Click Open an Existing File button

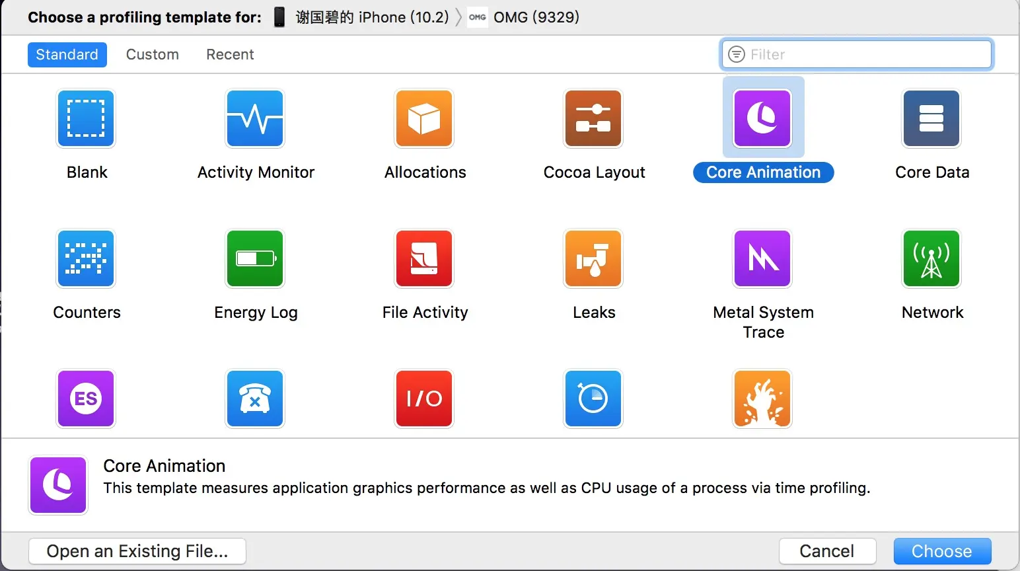coord(137,551)
